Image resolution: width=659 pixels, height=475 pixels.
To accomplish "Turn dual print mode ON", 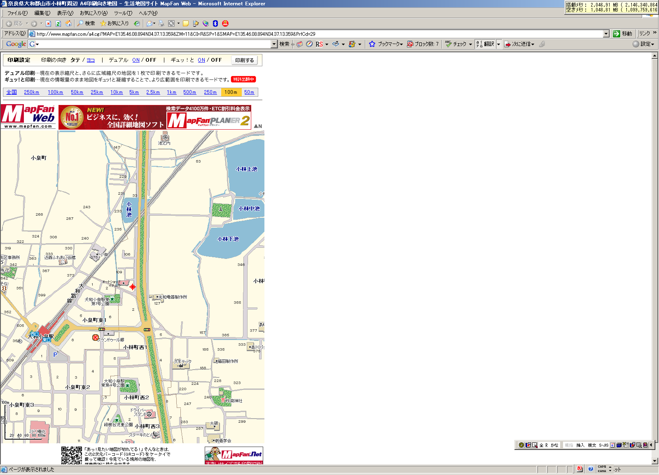I will coord(136,60).
